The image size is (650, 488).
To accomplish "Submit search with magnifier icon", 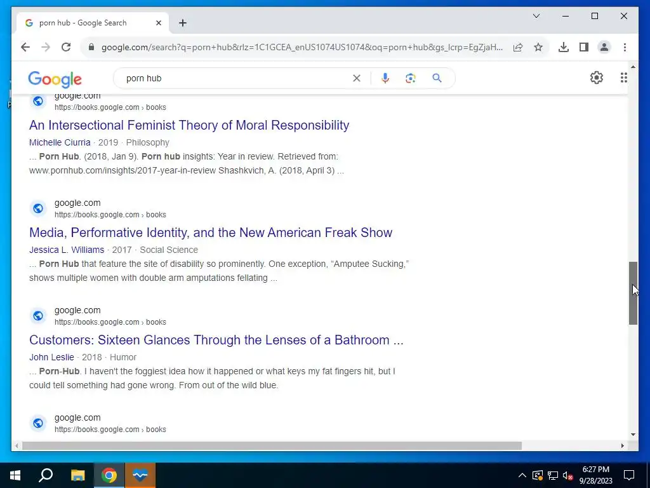I will 437,78.
